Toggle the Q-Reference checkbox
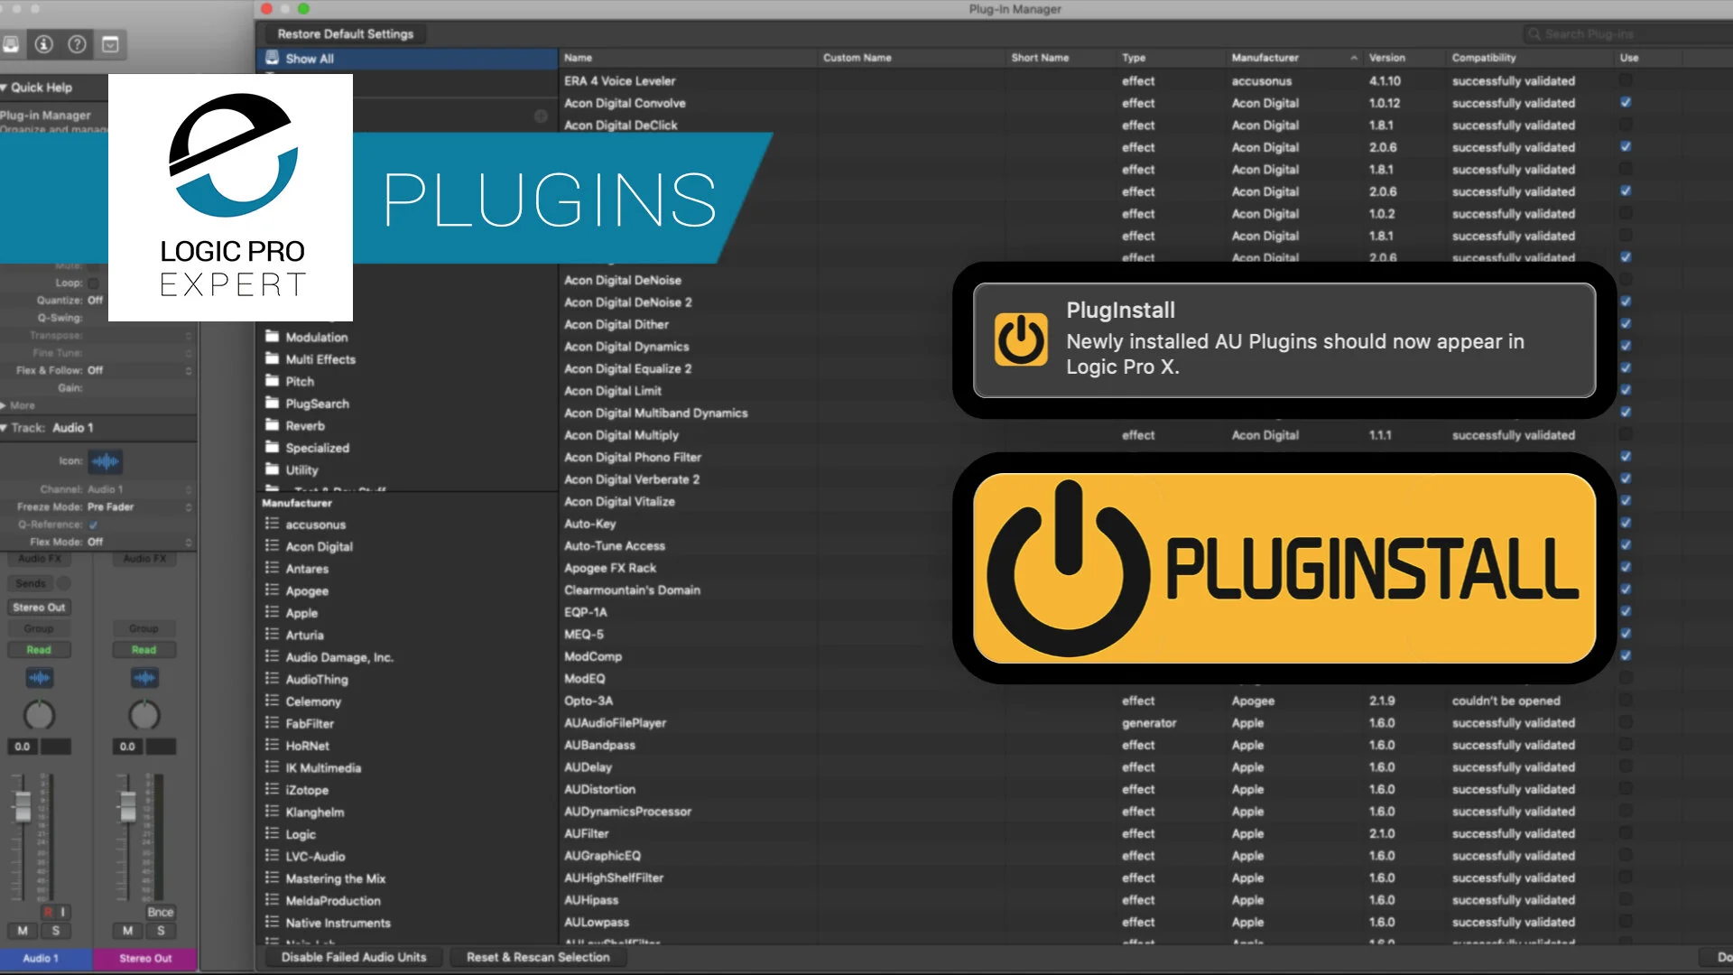Viewport: 1733px width, 975px height. coord(93,524)
